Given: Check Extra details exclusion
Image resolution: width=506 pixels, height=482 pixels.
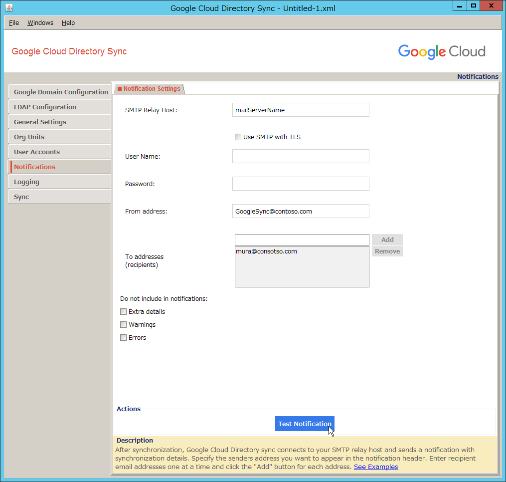Looking at the screenshot, I should tap(123, 312).
